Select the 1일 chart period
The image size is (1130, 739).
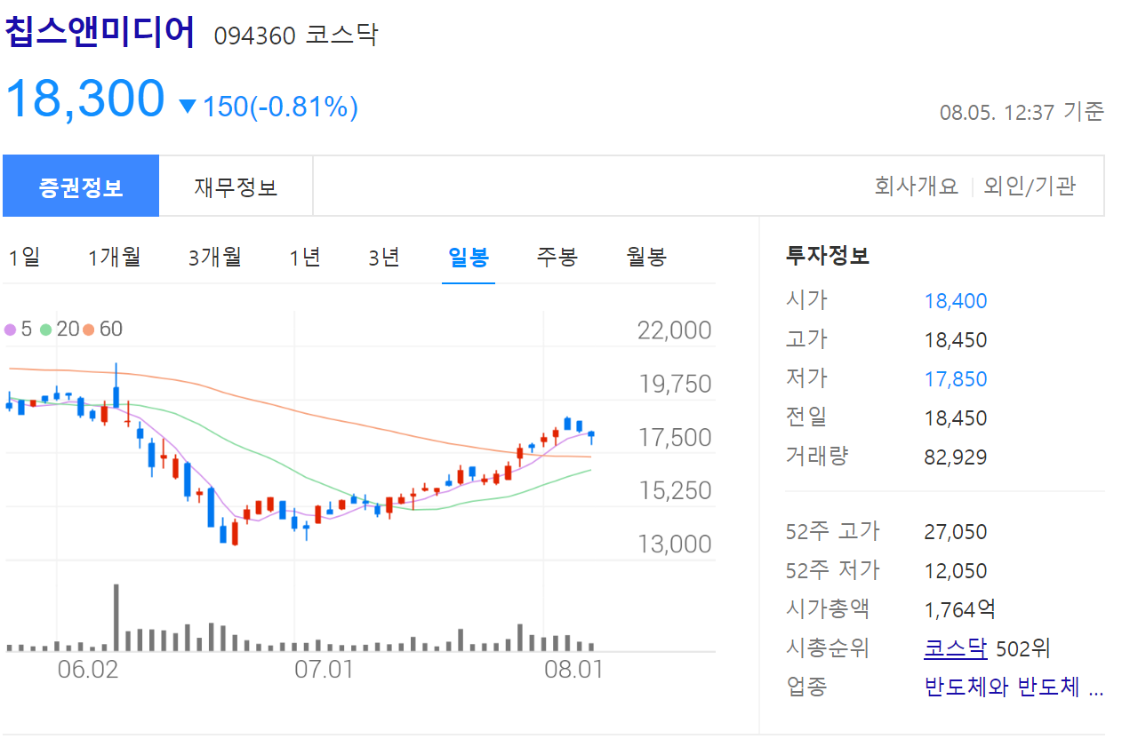coord(24,256)
